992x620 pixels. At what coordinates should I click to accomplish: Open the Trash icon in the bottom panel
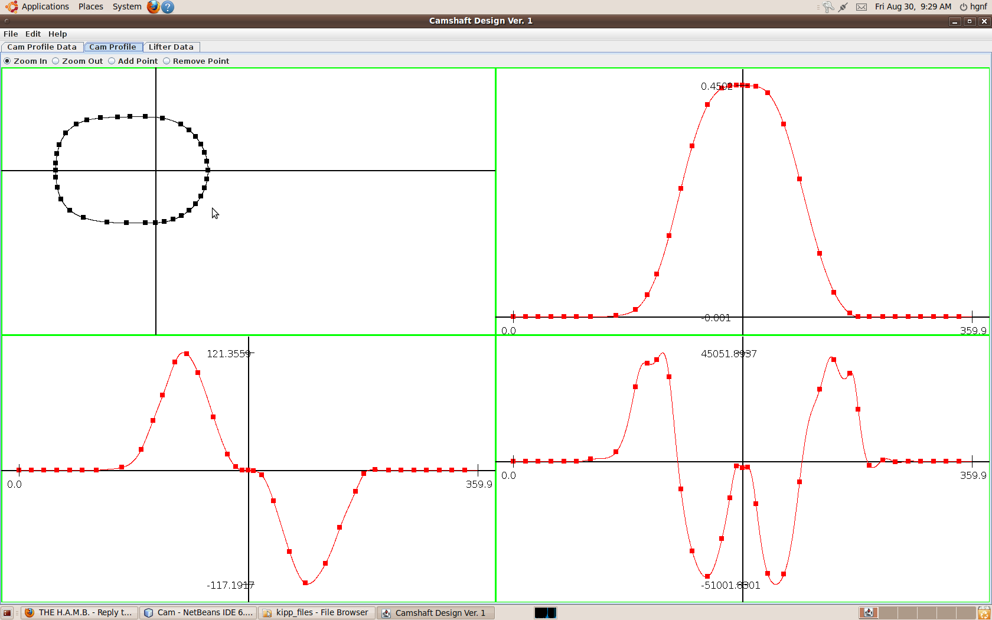(984, 613)
